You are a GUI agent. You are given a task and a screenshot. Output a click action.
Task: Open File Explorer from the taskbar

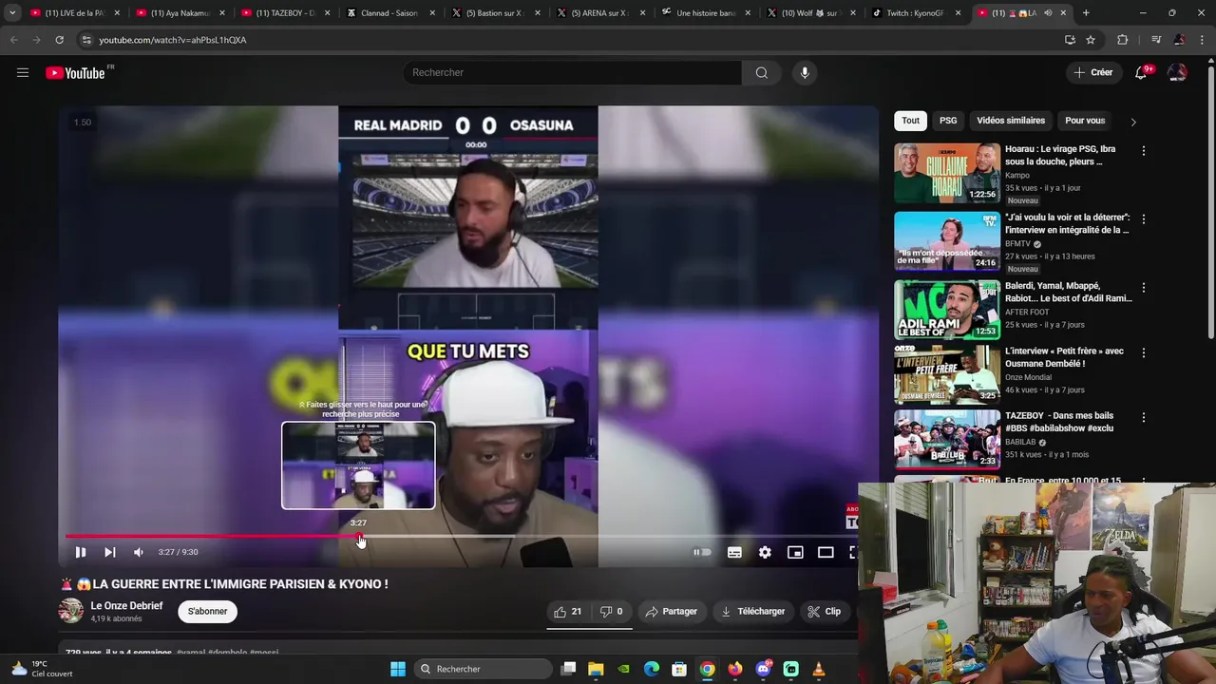pos(596,669)
